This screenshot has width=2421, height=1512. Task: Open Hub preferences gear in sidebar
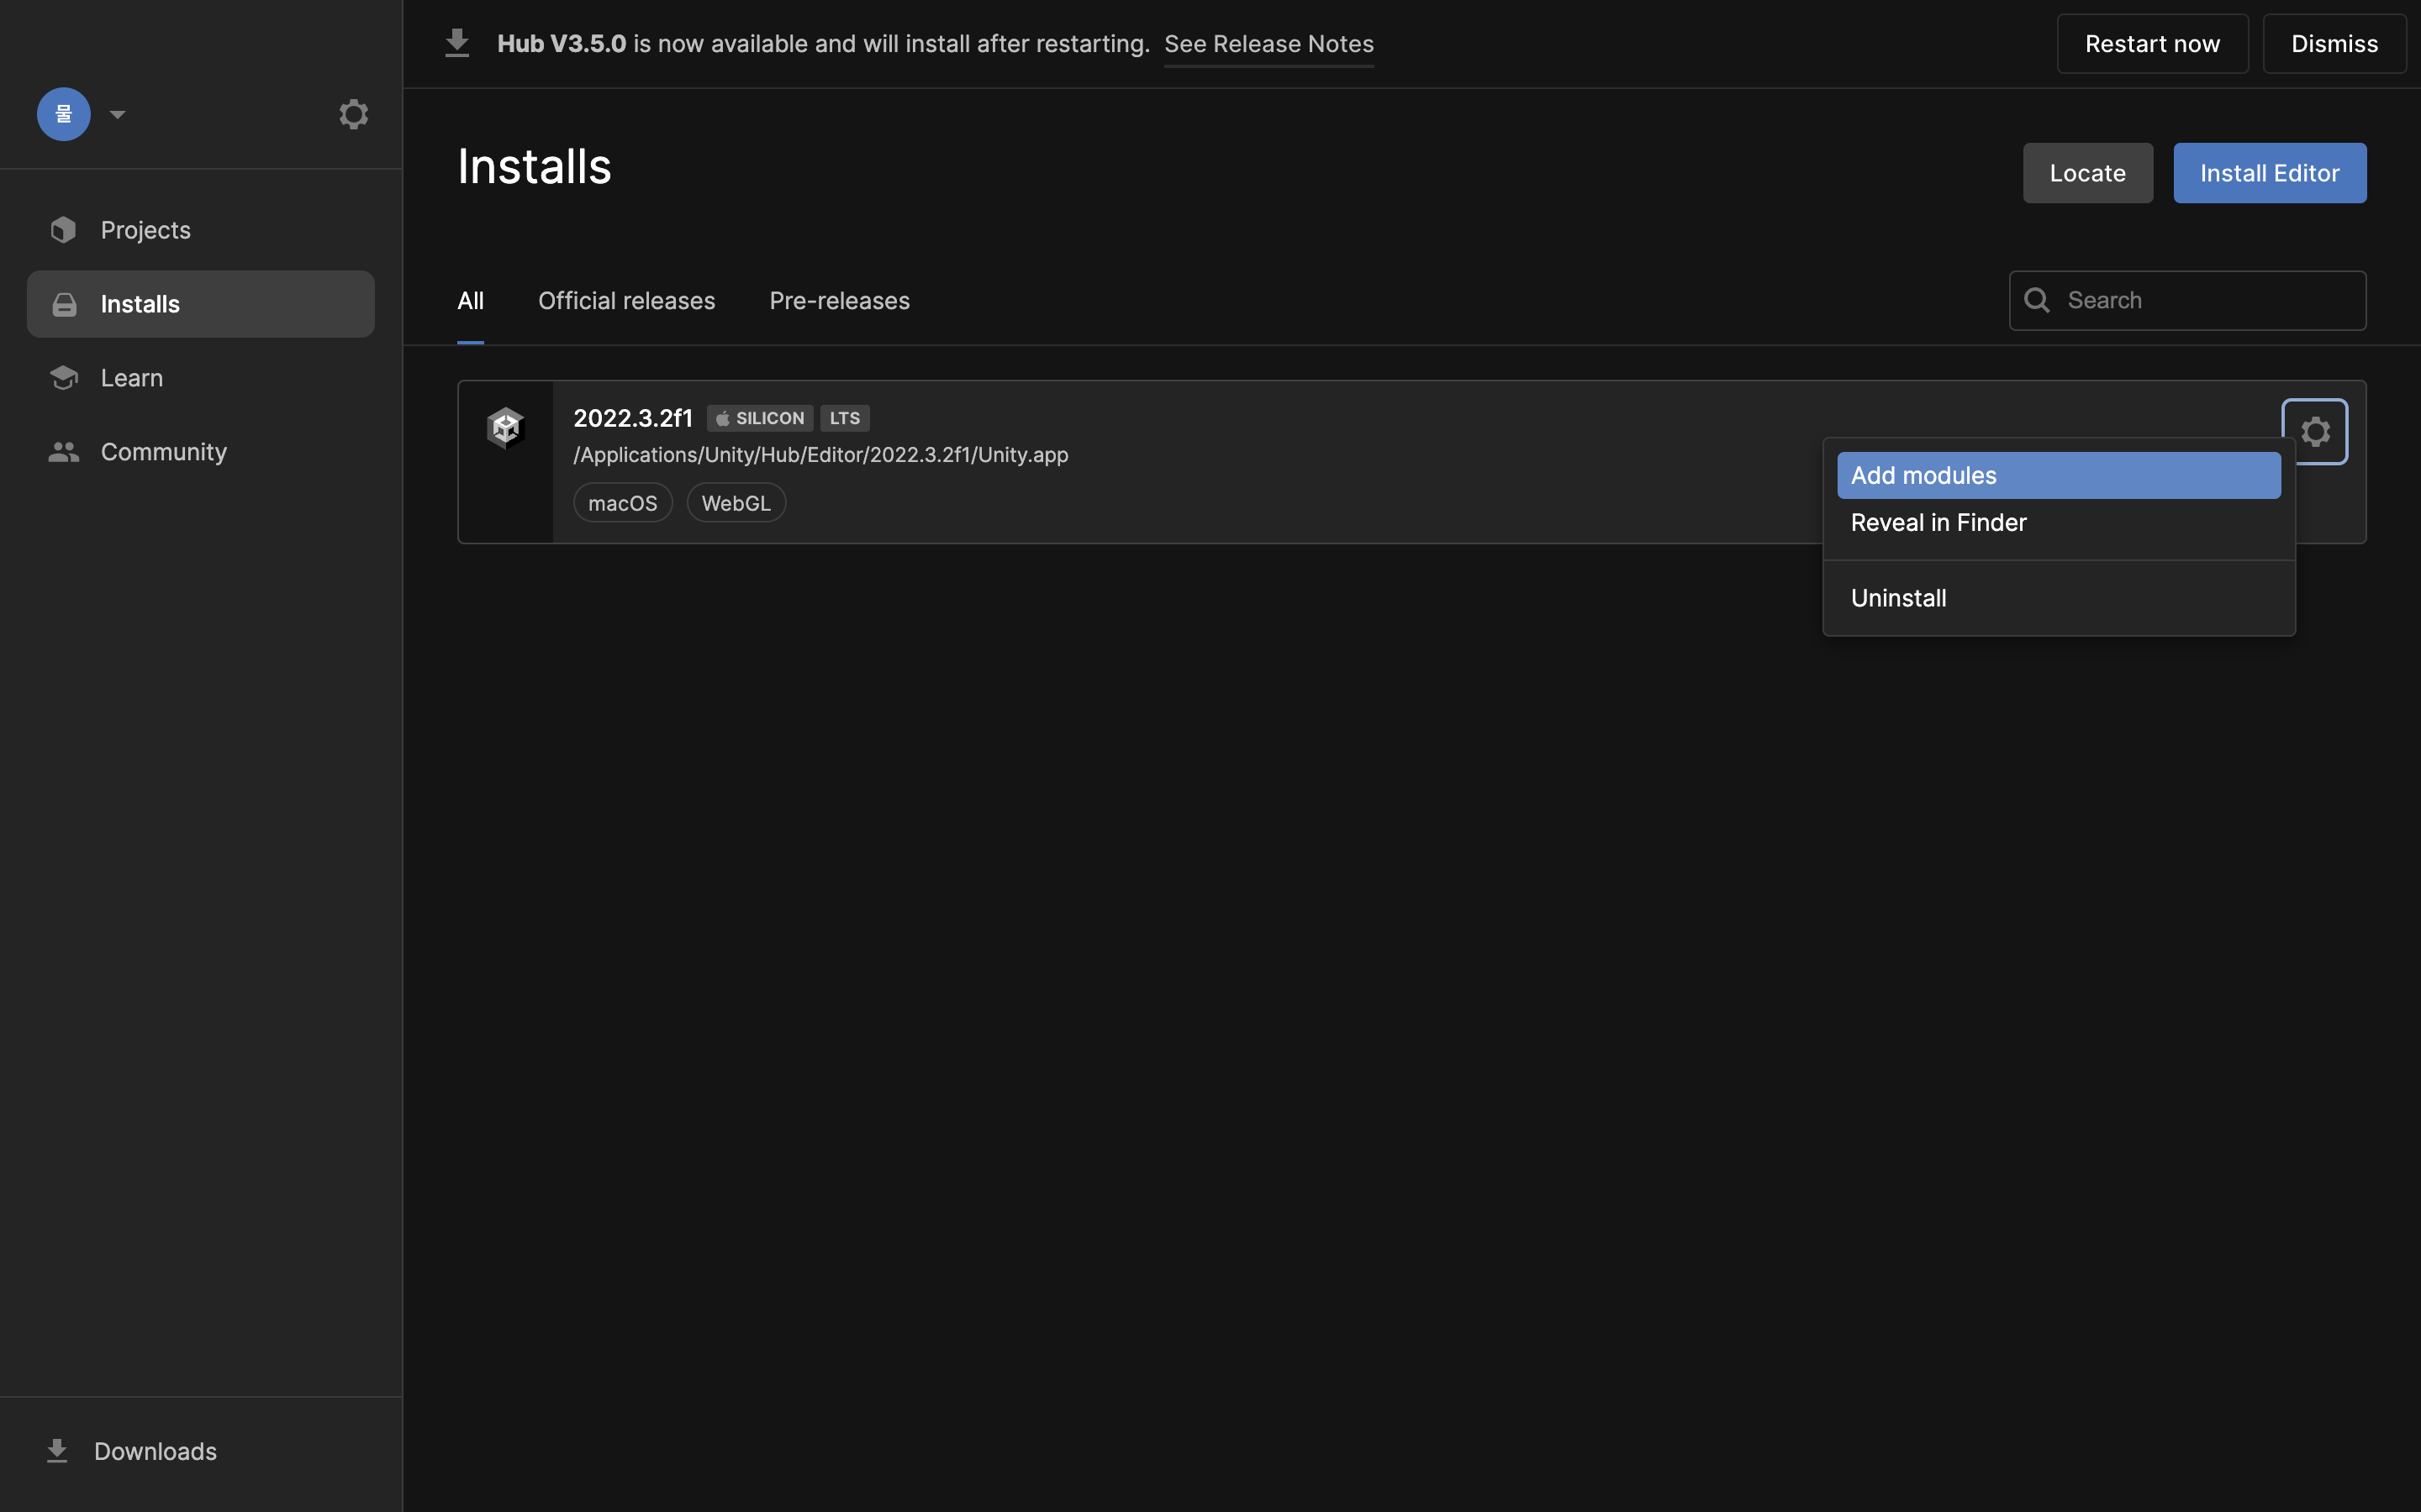[353, 114]
